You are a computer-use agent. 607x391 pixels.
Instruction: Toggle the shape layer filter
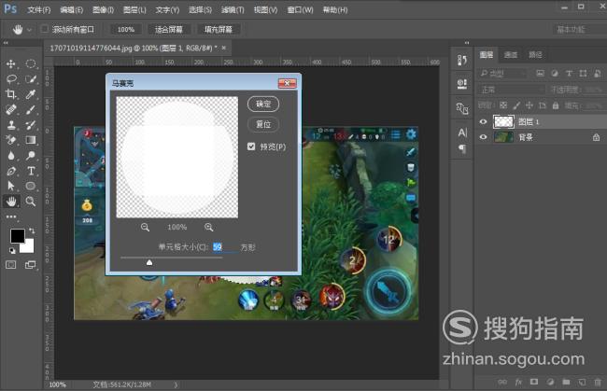(x=583, y=73)
